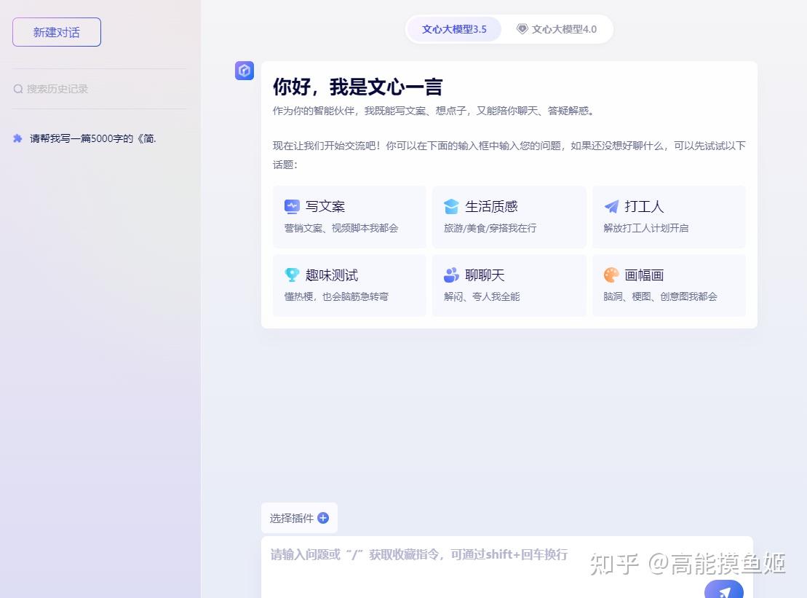Screen dimensions: 807x598
Task: Select the 写文案 image icon
Action: (x=292, y=205)
